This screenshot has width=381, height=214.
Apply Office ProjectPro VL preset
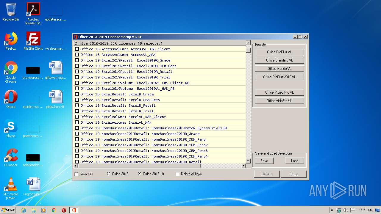pyautogui.click(x=279, y=92)
